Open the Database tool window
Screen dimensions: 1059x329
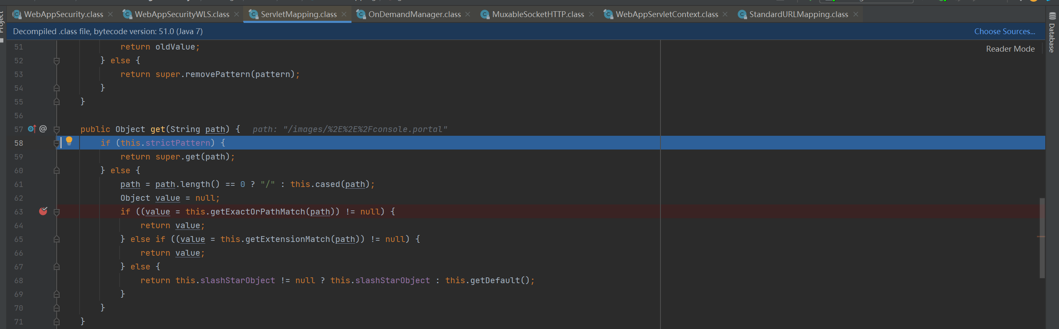tap(1052, 32)
